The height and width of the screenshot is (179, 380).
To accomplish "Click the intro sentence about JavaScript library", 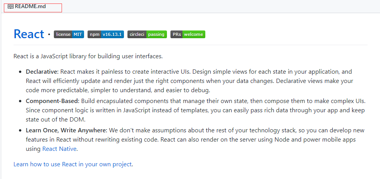I will tap(88, 56).
